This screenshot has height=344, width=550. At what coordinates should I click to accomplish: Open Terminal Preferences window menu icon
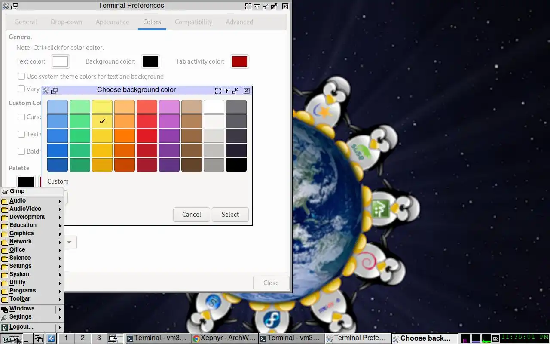point(6,6)
